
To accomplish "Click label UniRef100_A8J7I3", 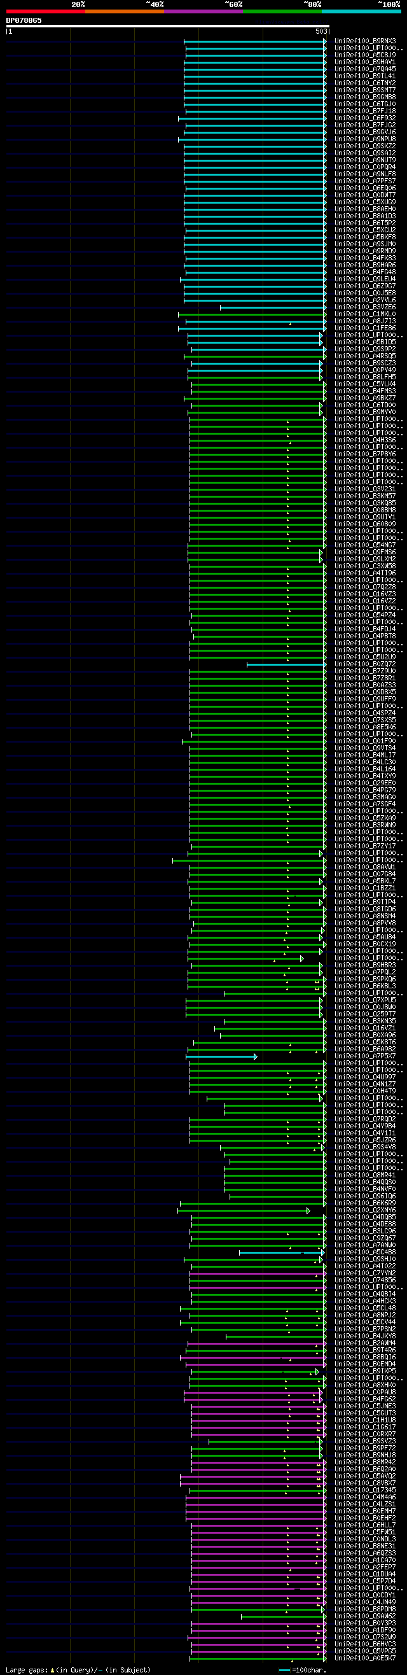I will [x=366, y=321].
